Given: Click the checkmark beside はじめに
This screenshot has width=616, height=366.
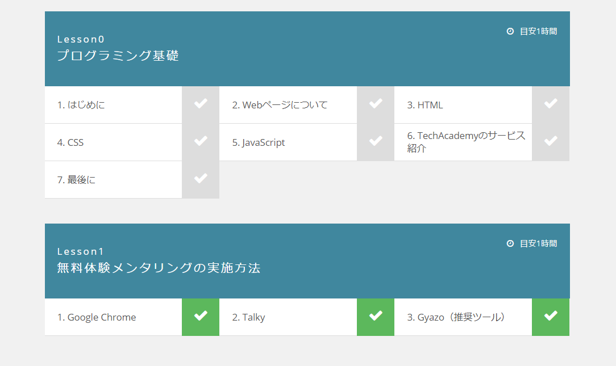Looking at the screenshot, I should point(200,104).
